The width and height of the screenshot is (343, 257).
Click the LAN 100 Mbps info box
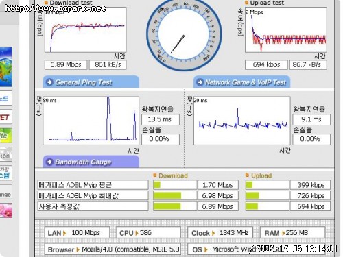pyautogui.click(x=77, y=233)
